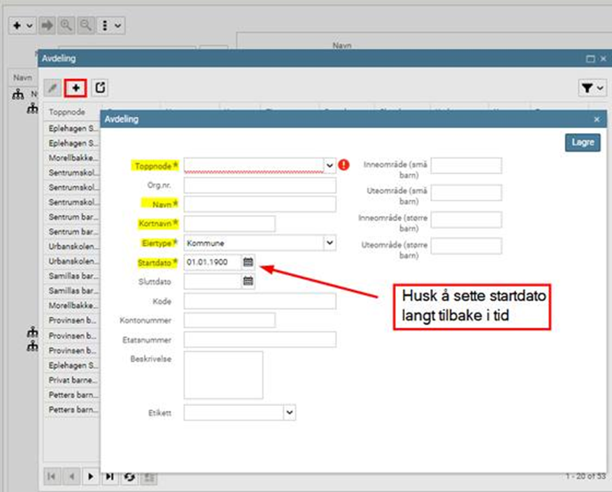Open the Etikett dropdown
Screen dimensions: 612x492
[x=290, y=413]
